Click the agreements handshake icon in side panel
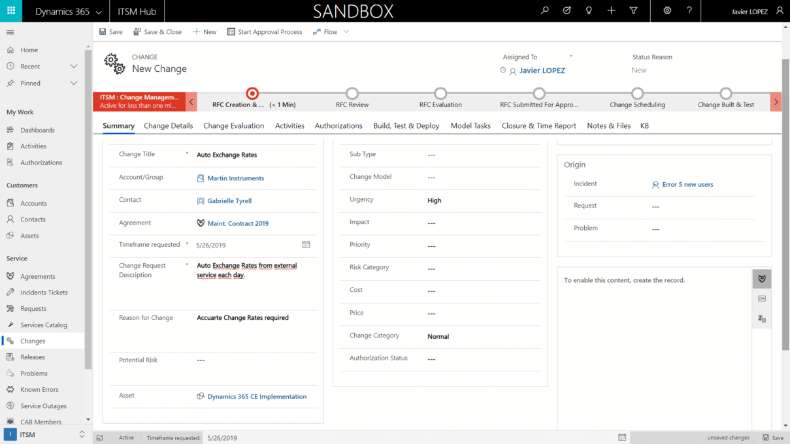 point(762,279)
